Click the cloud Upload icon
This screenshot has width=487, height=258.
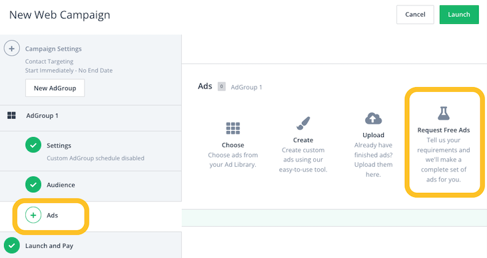pos(373,118)
